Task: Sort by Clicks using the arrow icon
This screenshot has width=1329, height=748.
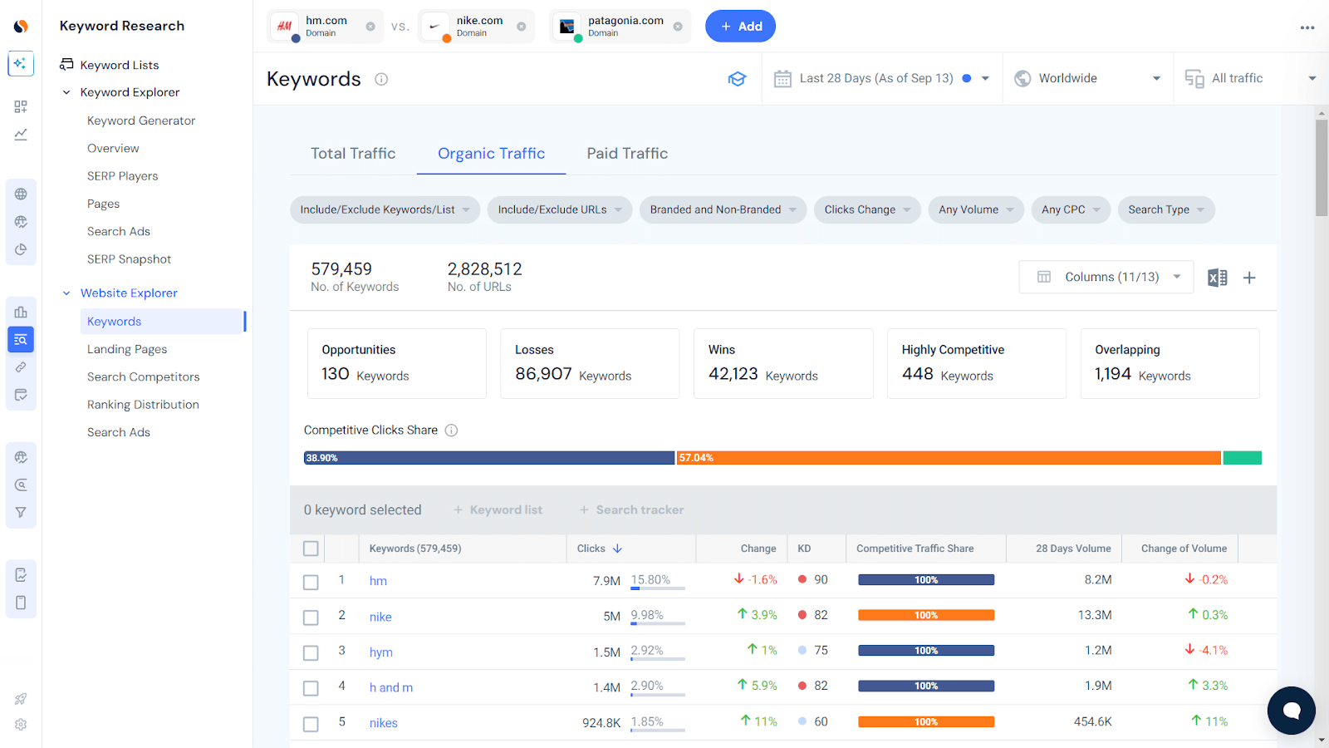Action: (x=618, y=548)
